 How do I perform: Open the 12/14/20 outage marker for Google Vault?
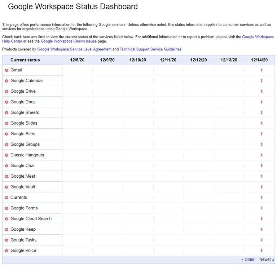[261, 187]
